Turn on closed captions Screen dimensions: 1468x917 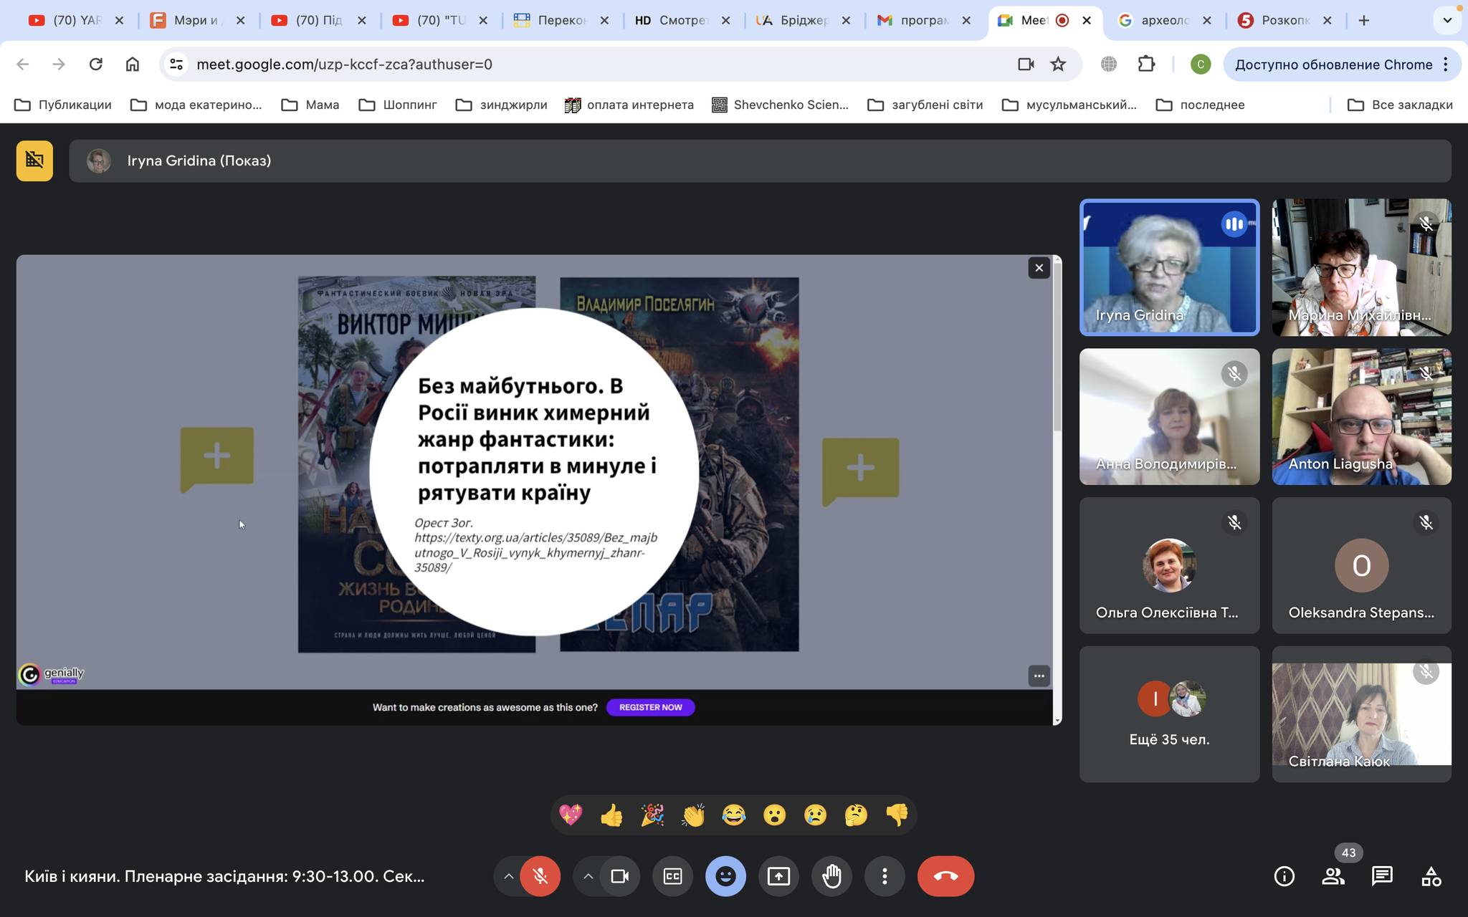[672, 876]
